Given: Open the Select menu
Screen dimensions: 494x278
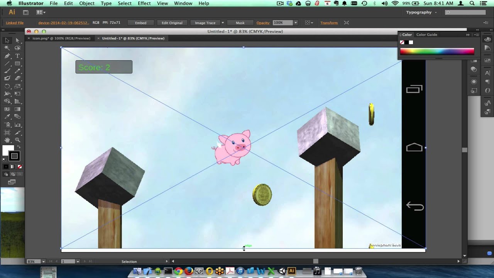Looking at the screenshot, I should (125, 3).
